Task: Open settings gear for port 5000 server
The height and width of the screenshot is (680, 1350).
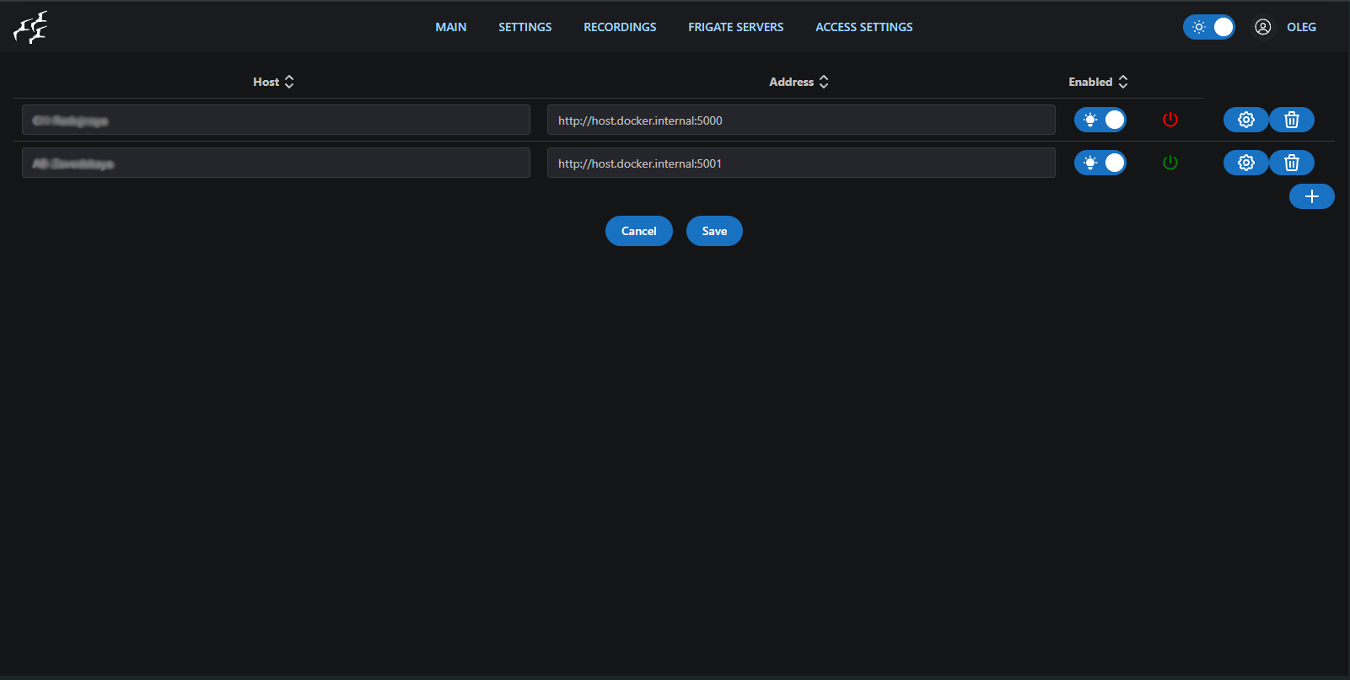Action: pos(1245,120)
